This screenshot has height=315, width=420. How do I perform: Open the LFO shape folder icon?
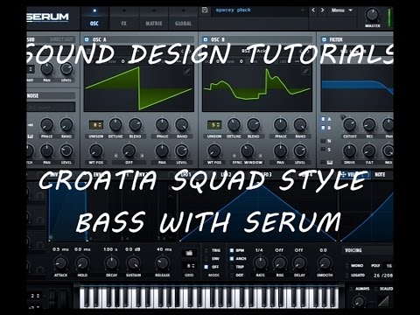point(189,253)
